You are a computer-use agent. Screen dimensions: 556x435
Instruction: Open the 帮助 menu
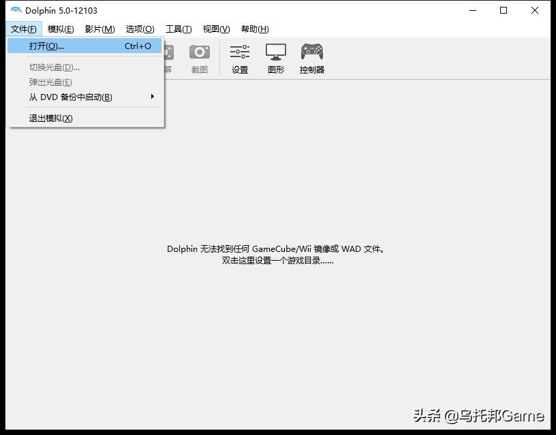pyautogui.click(x=253, y=29)
